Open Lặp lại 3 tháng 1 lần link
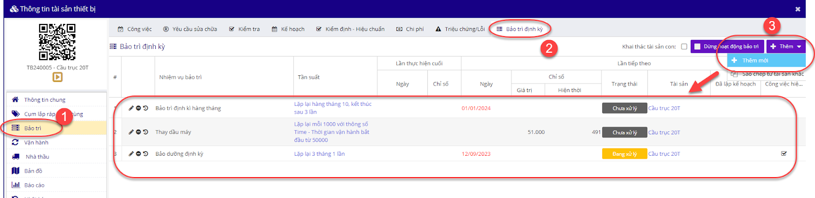Screen dimensions: 815x198 click(x=319, y=154)
